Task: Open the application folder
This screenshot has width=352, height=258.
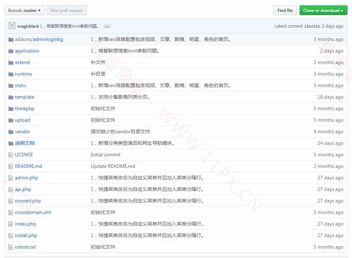Action: coord(27,51)
